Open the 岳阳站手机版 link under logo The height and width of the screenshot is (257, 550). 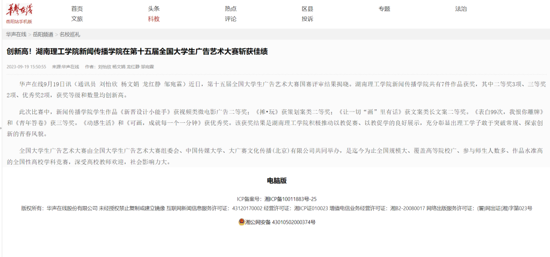19,21
